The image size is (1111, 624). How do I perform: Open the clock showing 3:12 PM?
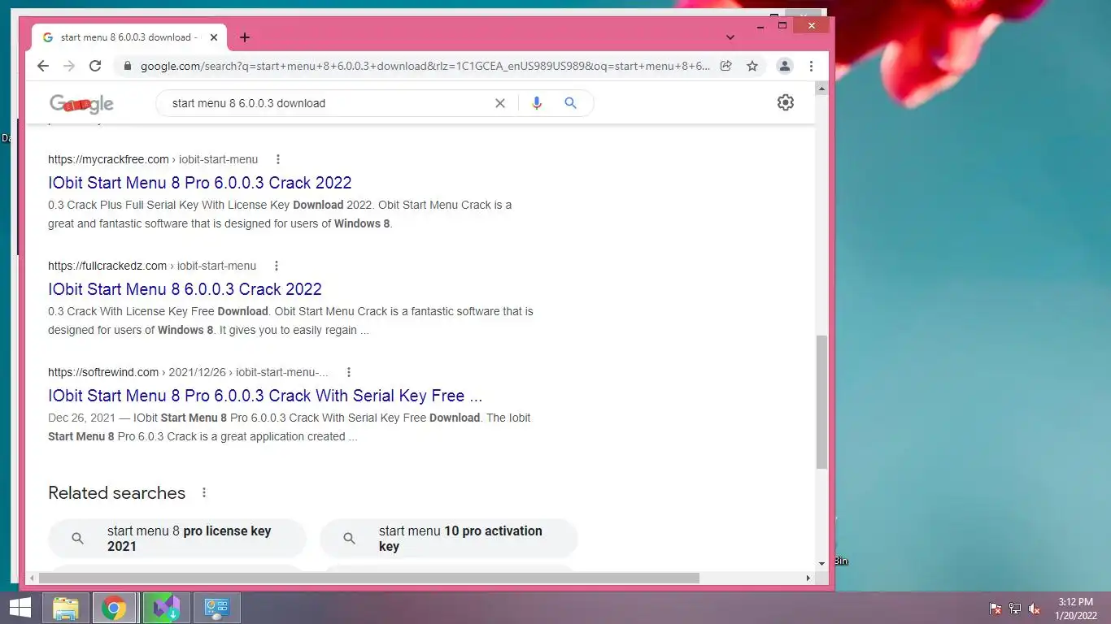(x=1075, y=609)
